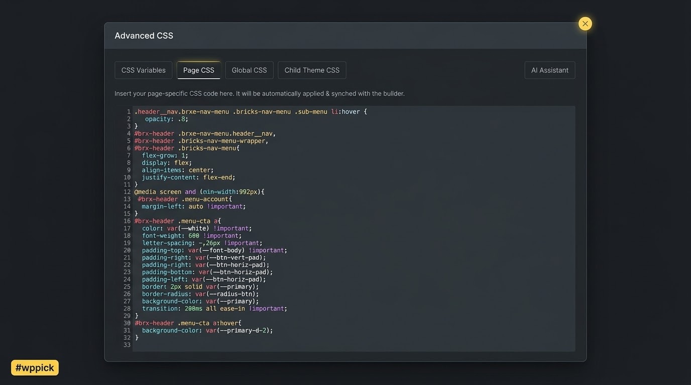Click line 1 '.header__nav.brxe-nav-menu' selector
This screenshot has height=385, width=691.
point(181,112)
